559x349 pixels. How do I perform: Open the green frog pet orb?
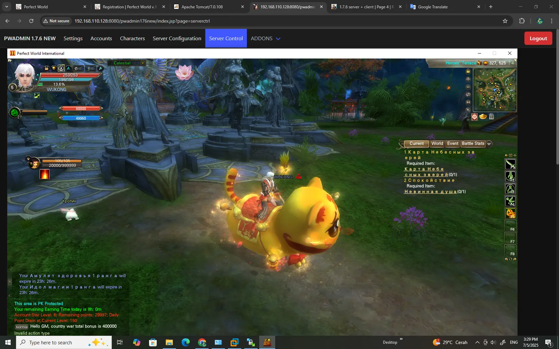pos(14,113)
